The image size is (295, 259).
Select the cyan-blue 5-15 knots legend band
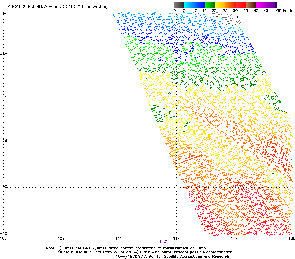pyautogui.click(x=194, y=5)
